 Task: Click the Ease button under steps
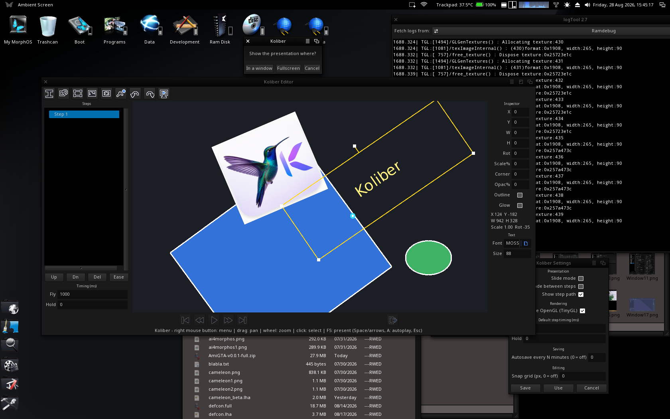coord(119,277)
